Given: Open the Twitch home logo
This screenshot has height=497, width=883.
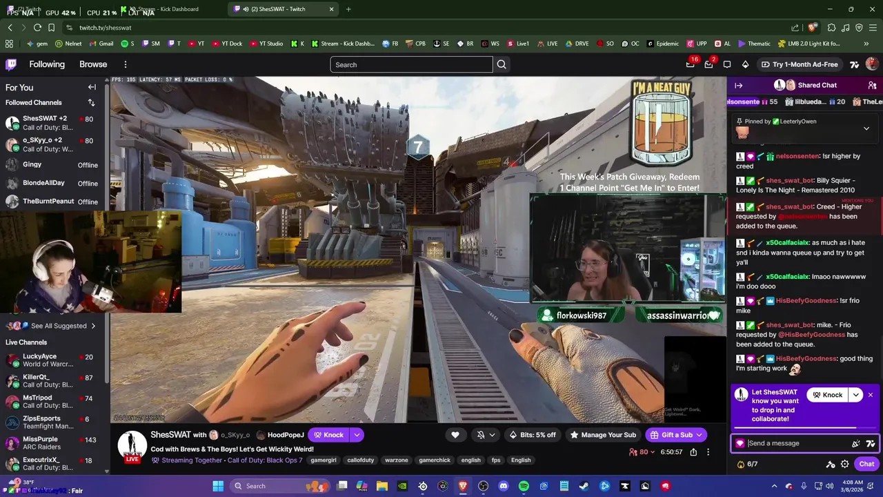Looking at the screenshot, I should click(11, 64).
